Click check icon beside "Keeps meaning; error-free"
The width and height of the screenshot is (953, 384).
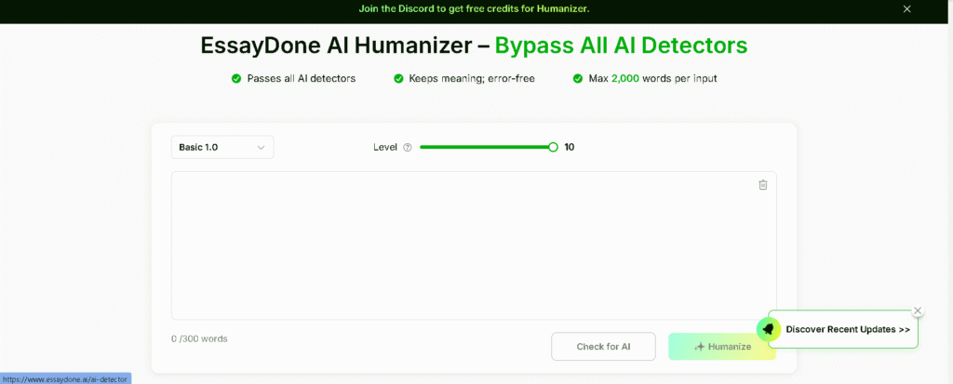(x=398, y=79)
